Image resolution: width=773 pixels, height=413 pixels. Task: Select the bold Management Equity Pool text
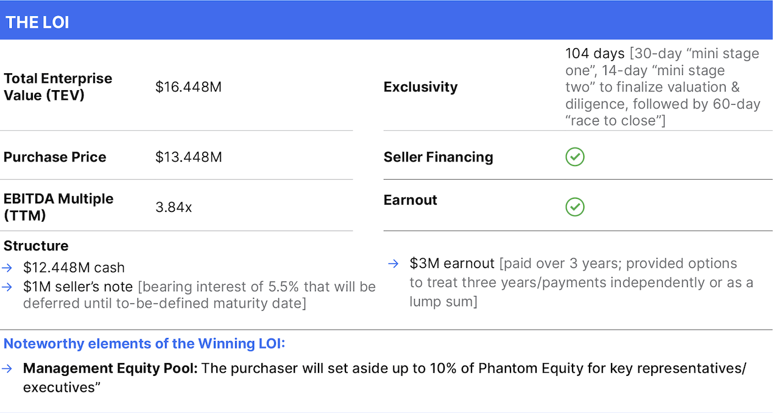[110, 369]
